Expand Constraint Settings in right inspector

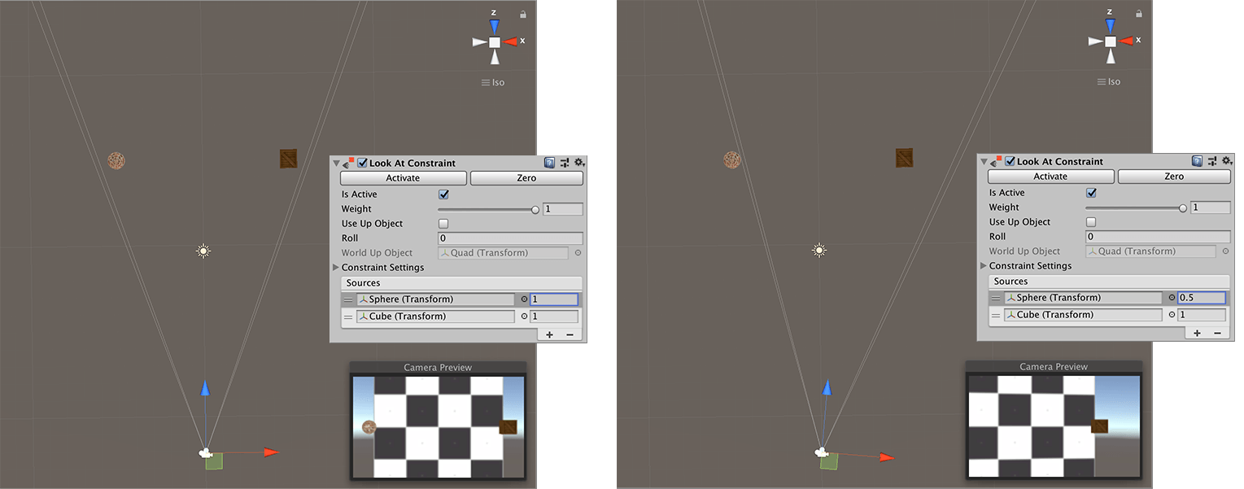click(984, 266)
